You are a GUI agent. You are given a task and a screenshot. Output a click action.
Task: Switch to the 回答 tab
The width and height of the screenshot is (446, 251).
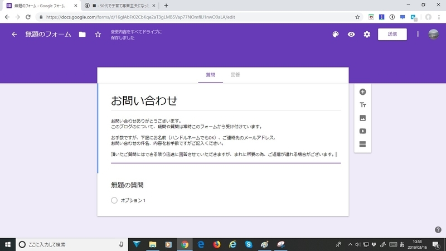(235, 75)
